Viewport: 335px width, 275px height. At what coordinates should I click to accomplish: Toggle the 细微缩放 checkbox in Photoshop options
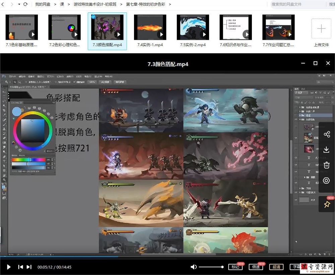74,82
